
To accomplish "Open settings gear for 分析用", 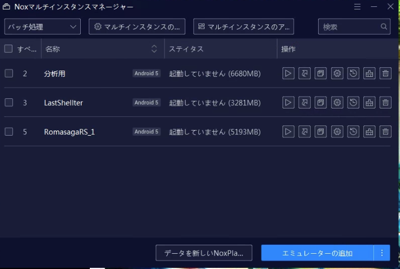I will click(x=337, y=73).
